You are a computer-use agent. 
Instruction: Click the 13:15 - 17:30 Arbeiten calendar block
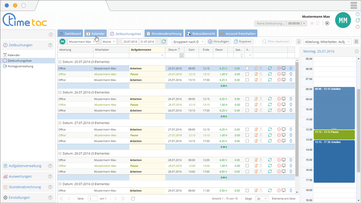(x=334, y=161)
